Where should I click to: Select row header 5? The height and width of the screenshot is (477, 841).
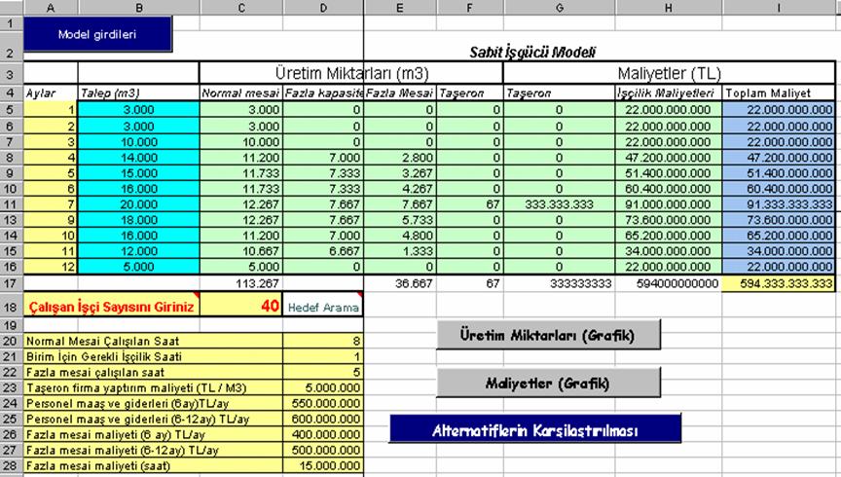pyautogui.click(x=11, y=111)
